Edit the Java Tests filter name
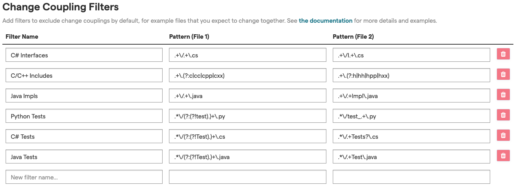The height and width of the screenshot is (189, 517). coord(84,157)
